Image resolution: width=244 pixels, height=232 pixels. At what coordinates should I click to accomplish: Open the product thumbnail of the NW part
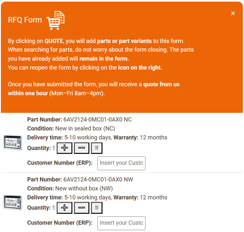13,203
